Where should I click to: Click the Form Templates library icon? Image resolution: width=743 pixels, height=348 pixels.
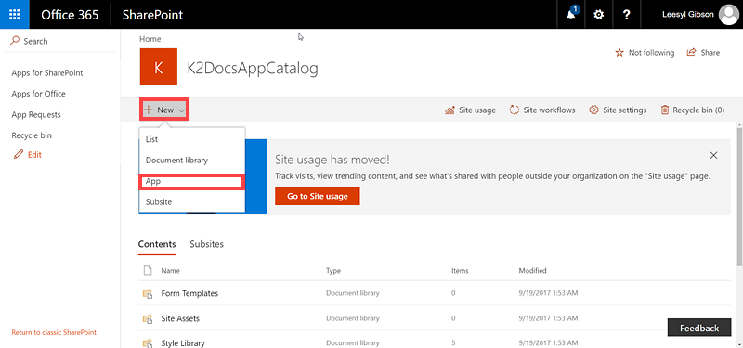coord(148,294)
